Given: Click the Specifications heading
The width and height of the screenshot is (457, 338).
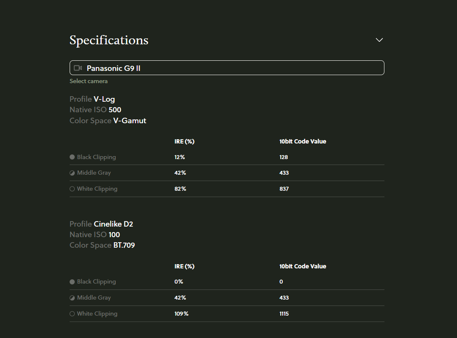Looking at the screenshot, I should (109, 40).
